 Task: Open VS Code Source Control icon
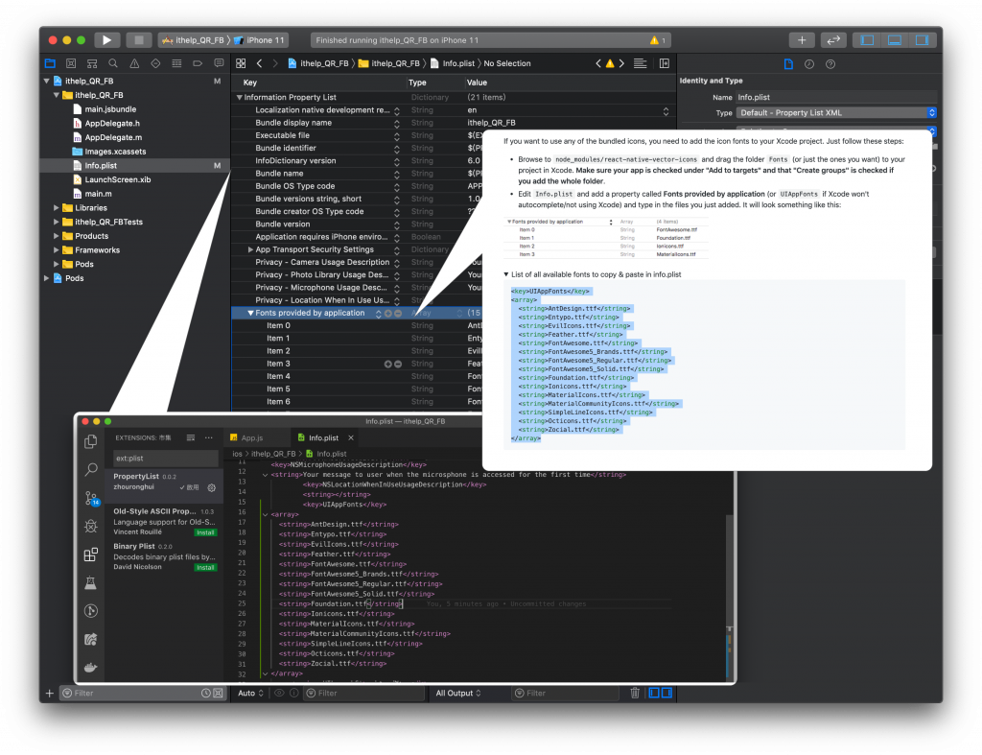(91, 498)
